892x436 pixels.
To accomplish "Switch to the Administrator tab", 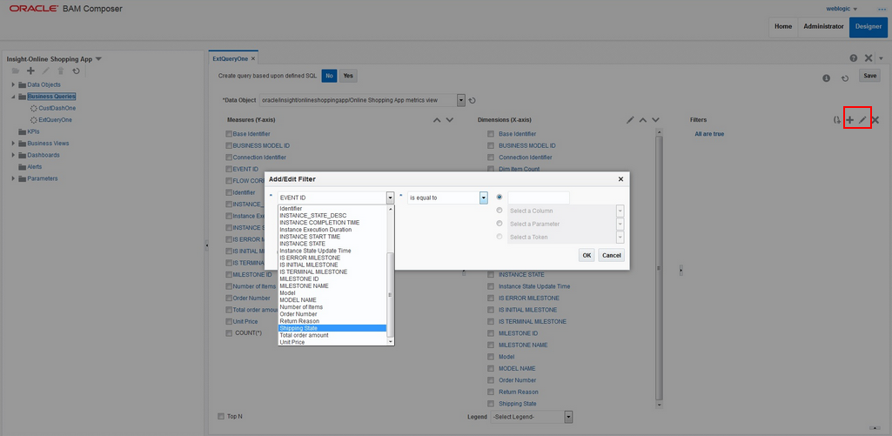I will [823, 27].
